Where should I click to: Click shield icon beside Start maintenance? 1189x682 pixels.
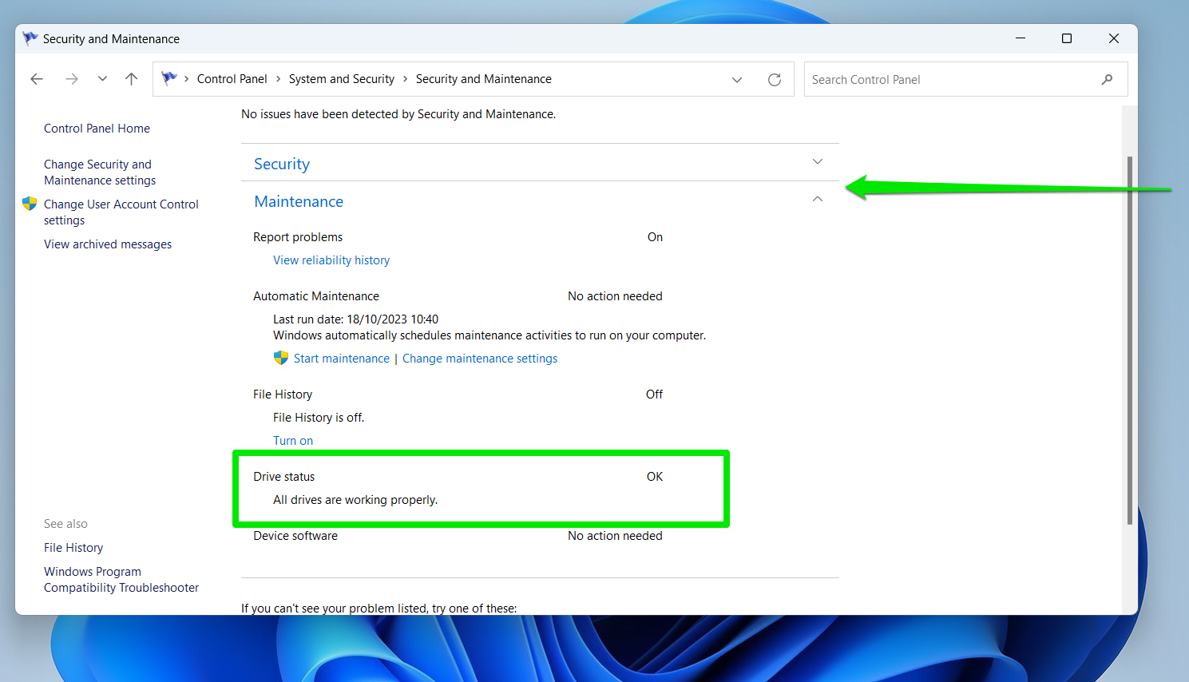tap(281, 358)
